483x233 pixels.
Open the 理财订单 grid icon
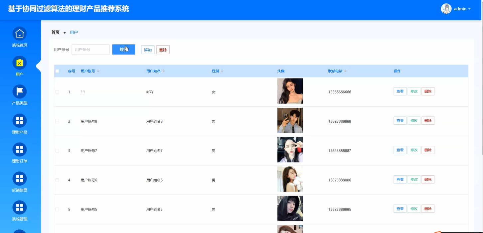click(19, 149)
